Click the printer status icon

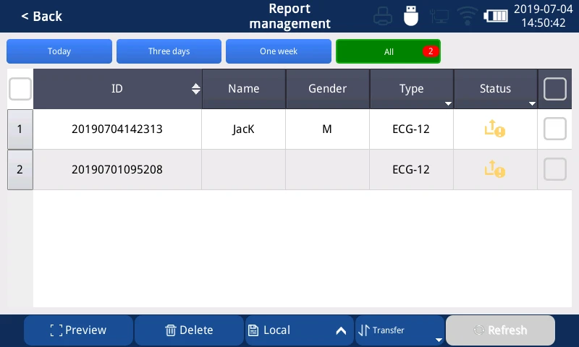tap(383, 16)
